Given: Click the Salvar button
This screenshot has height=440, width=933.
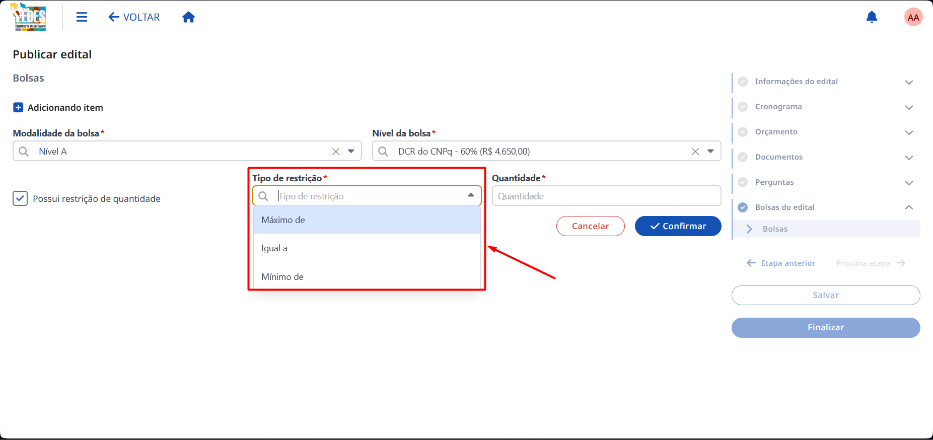Looking at the screenshot, I should (826, 295).
